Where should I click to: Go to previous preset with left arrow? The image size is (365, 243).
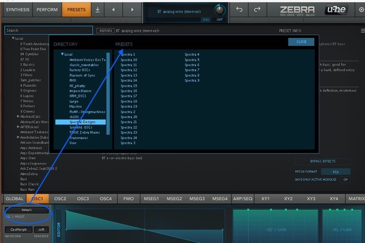[113, 10]
